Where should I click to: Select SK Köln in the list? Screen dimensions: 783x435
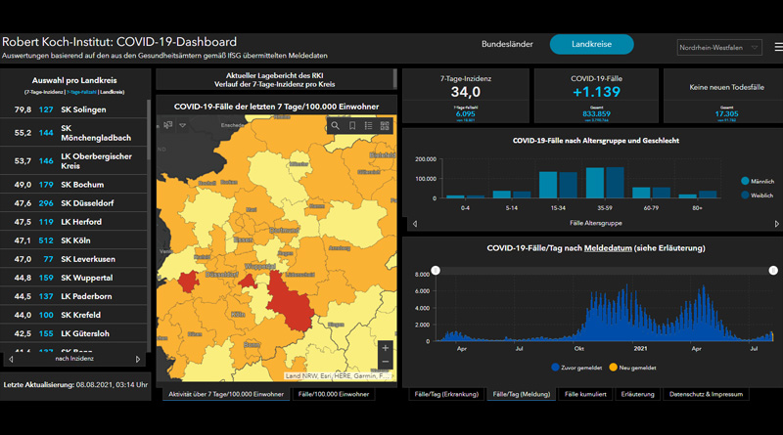pos(73,240)
